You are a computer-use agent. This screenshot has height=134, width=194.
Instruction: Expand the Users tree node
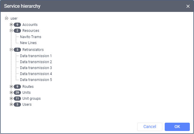coord(11,104)
